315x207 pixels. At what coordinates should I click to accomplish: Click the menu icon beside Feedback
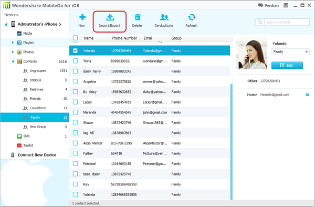tap(286, 5)
